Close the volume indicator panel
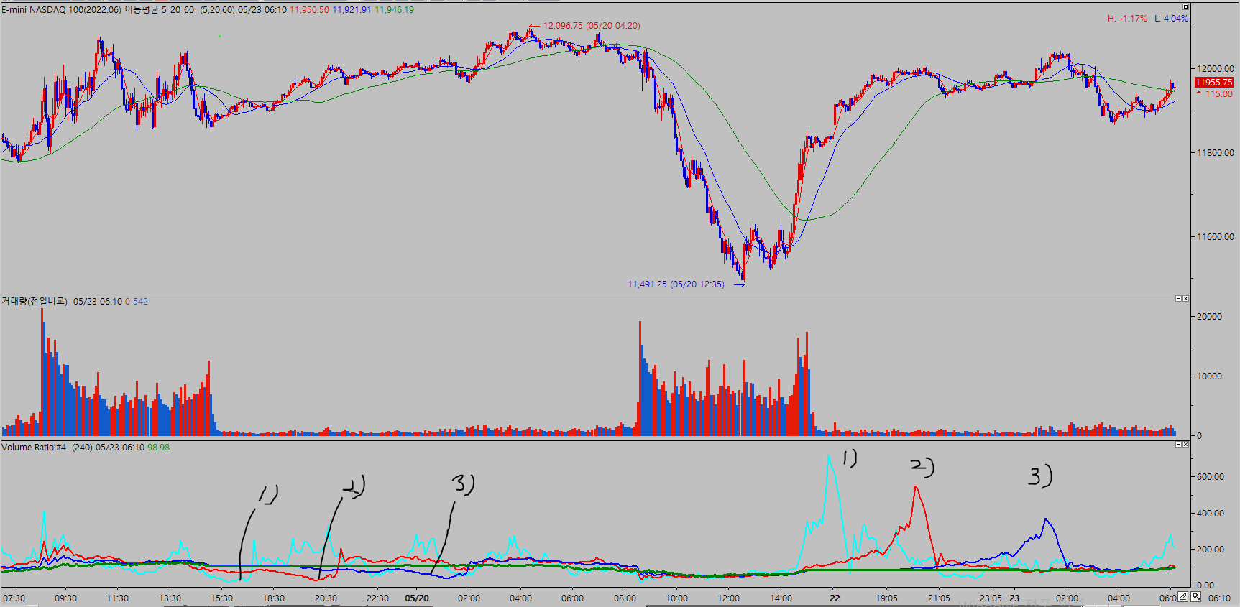Viewport: 1240px width, 607px height. click(x=1185, y=299)
